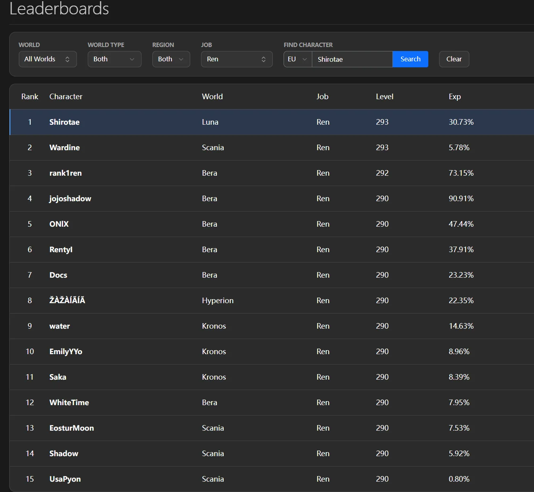Click the Exp column header
Screen dimensions: 534x492
pyautogui.click(x=455, y=97)
